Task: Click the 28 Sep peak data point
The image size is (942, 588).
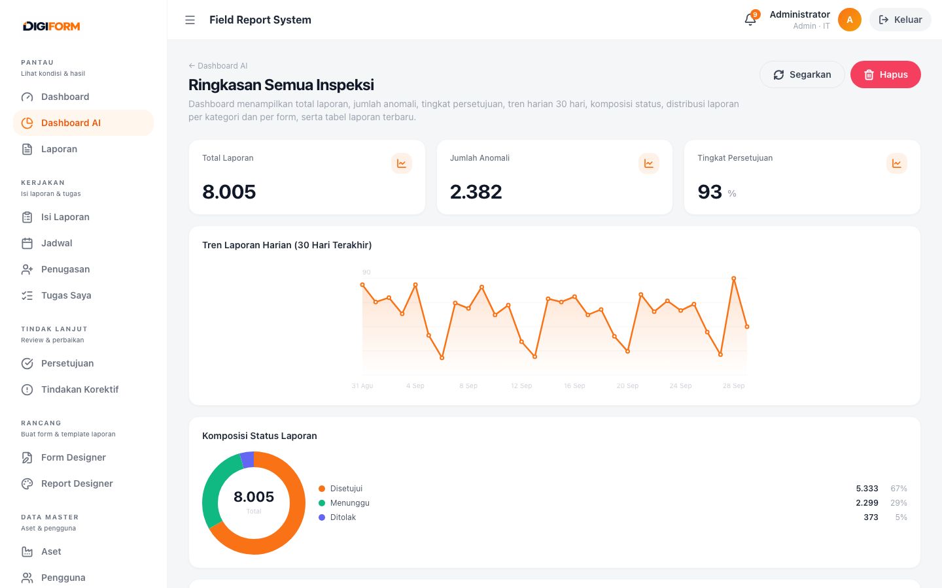Action: [x=734, y=278]
